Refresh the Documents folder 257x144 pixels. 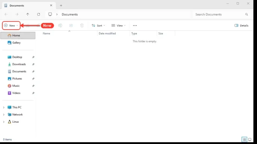(x=38, y=14)
